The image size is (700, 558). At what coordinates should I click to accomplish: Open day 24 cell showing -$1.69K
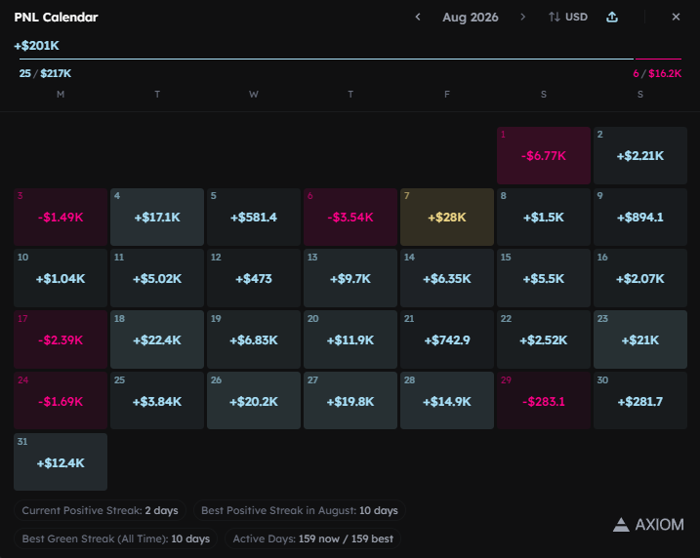[x=61, y=401]
